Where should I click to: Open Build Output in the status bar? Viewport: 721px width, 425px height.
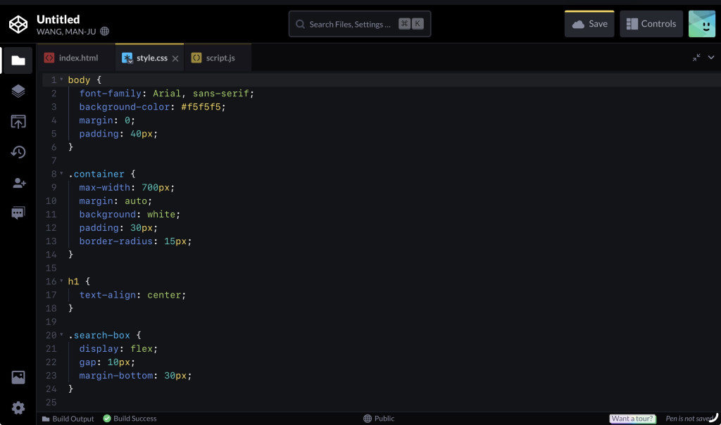[68, 419]
